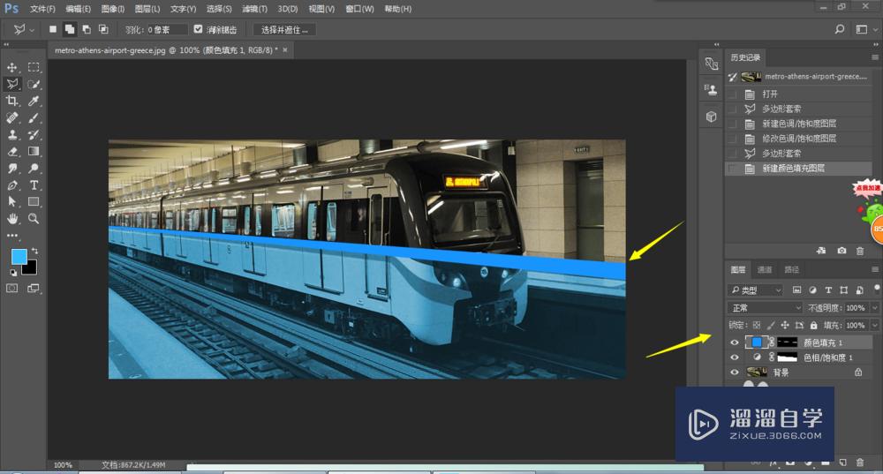Open the layer filter 类型 dropdown
The height and width of the screenshot is (474, 883).
pos(756,290)
